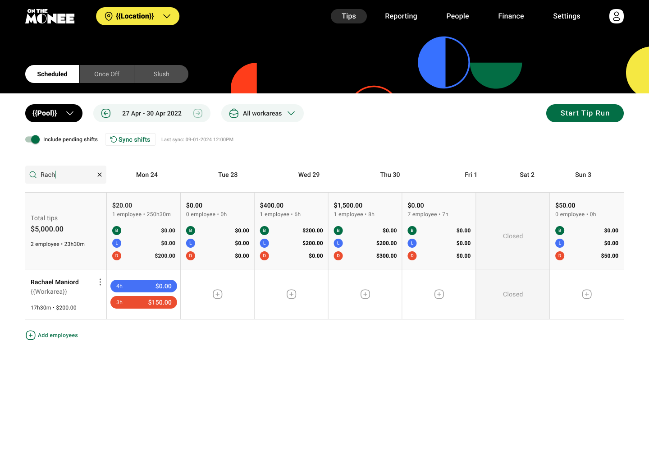Click the previous date range arrow
The image size is (649, 453).
(x=105, y=113)
